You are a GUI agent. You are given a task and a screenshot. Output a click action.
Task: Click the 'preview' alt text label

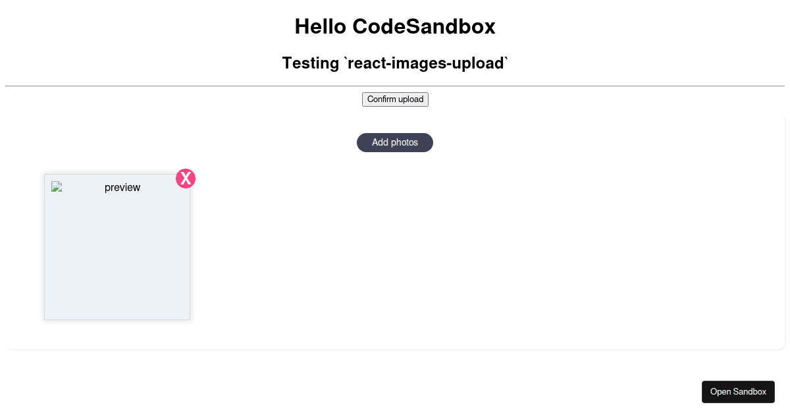pos(122,188)
